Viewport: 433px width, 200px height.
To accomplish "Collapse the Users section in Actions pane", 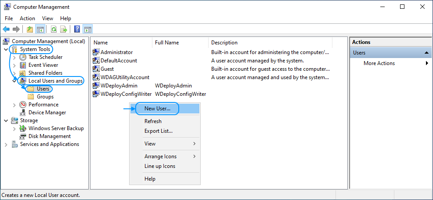I will coord(426,53).
